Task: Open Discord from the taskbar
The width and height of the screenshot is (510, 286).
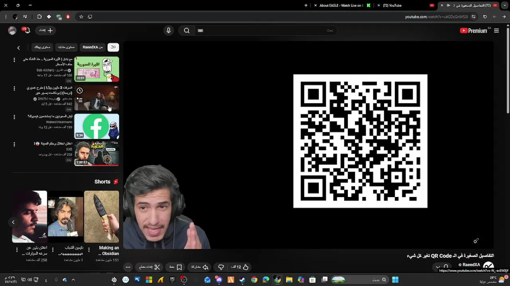Action: point(219,280)
